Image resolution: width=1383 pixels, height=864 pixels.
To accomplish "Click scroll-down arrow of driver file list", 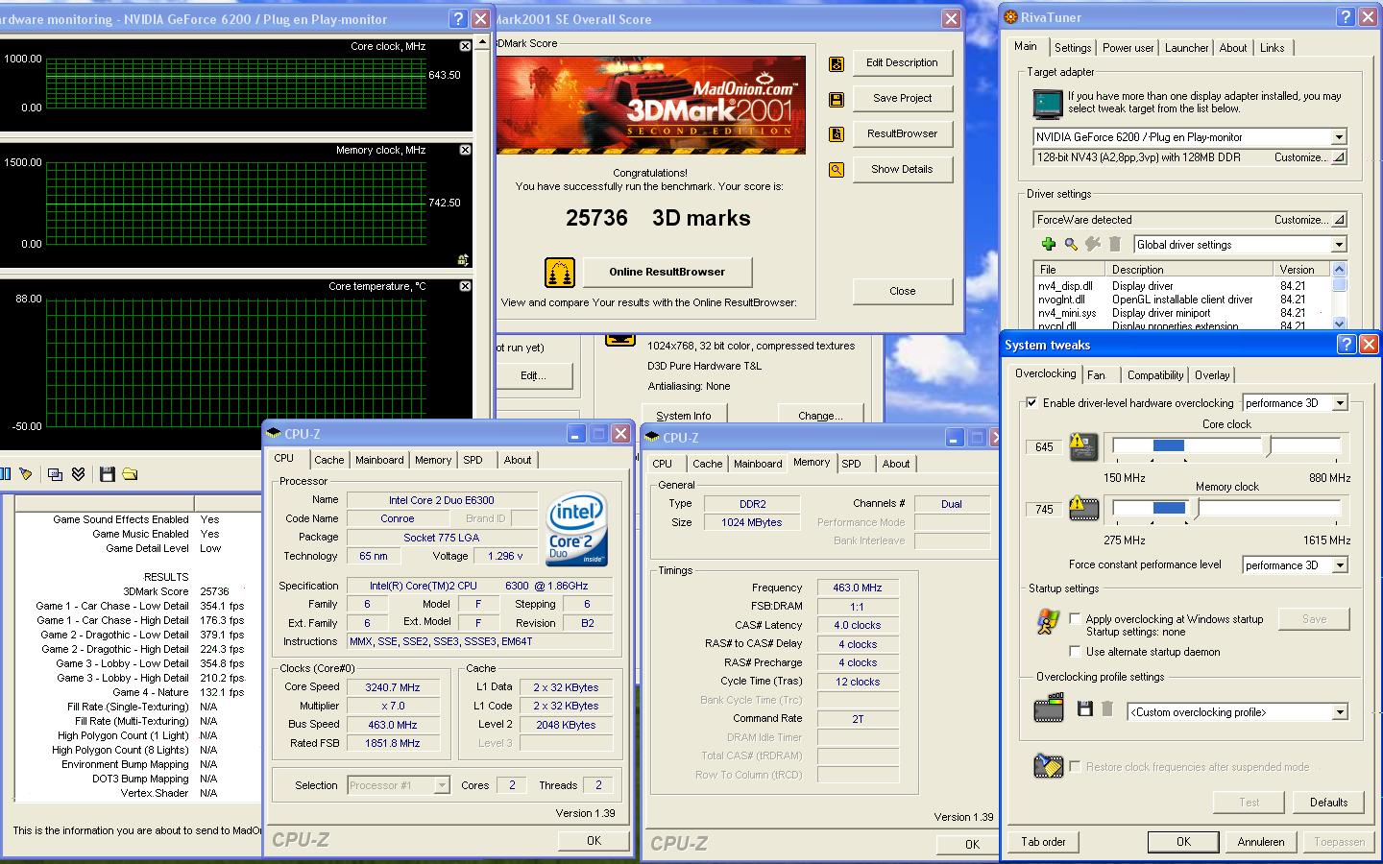I will (1340, 324).
